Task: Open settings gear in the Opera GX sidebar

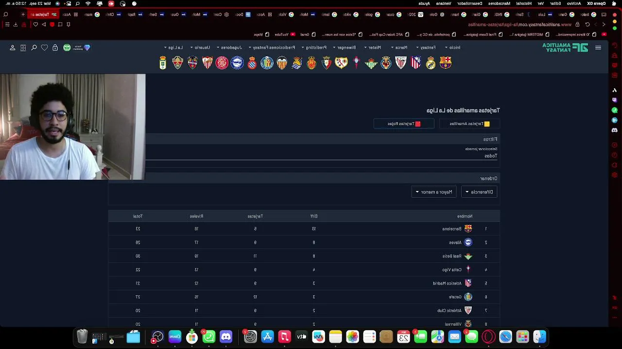Action: point(614,175)
